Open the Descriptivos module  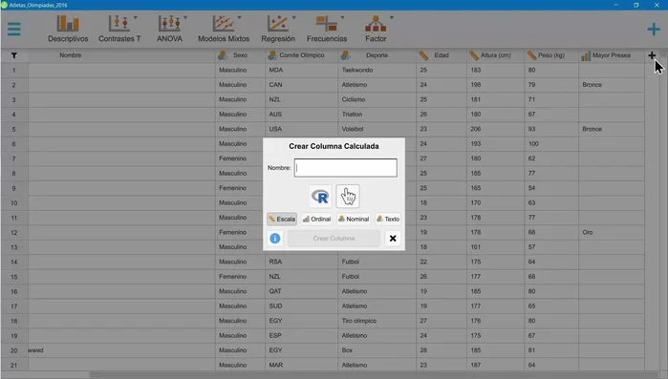[x=68, y=29]
